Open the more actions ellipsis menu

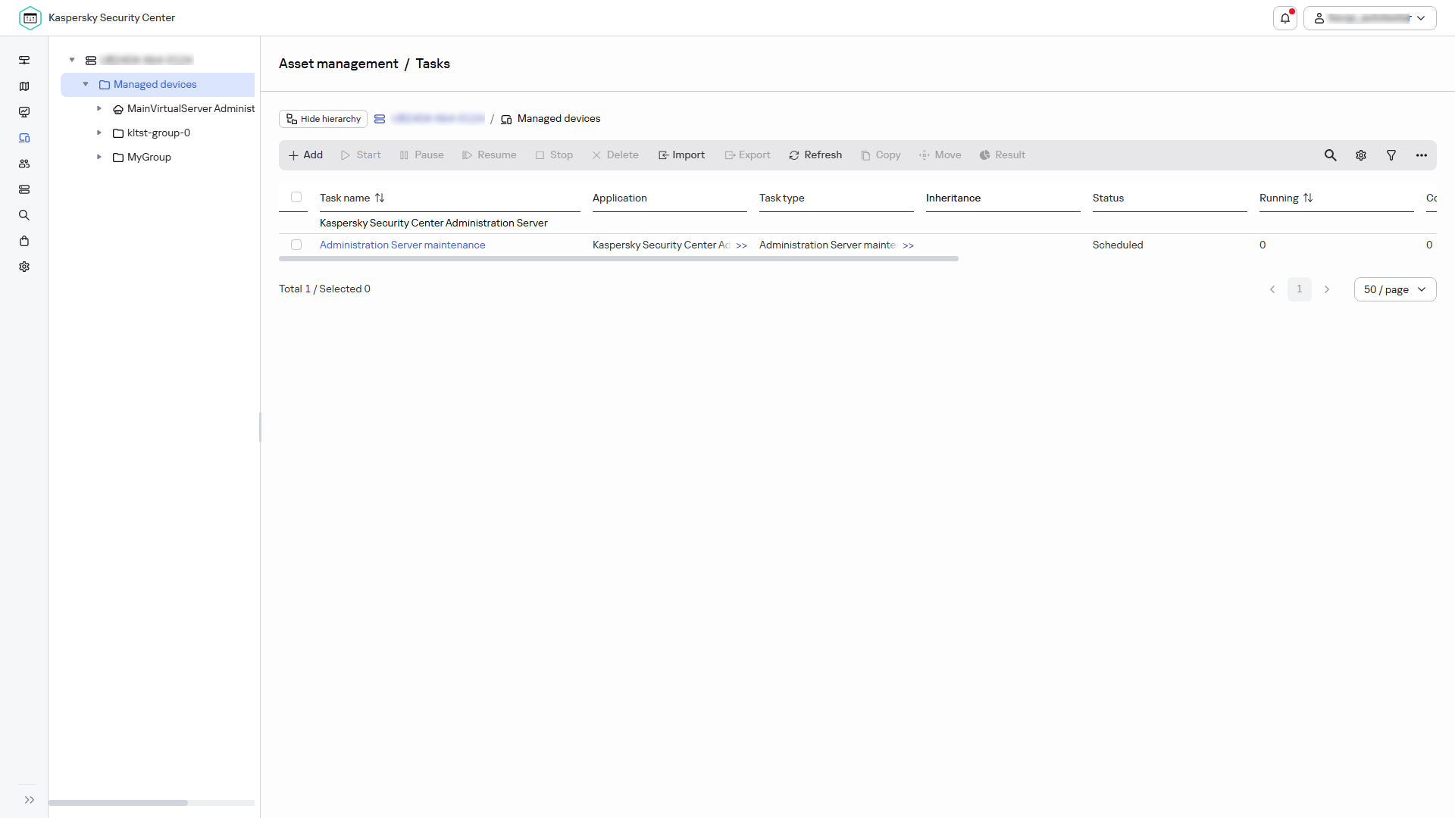pyautogui.click(x=1422, y=155)
